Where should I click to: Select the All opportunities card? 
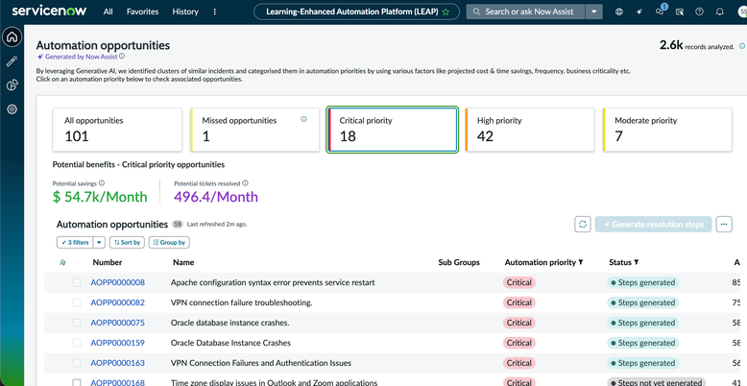point(117,130)
